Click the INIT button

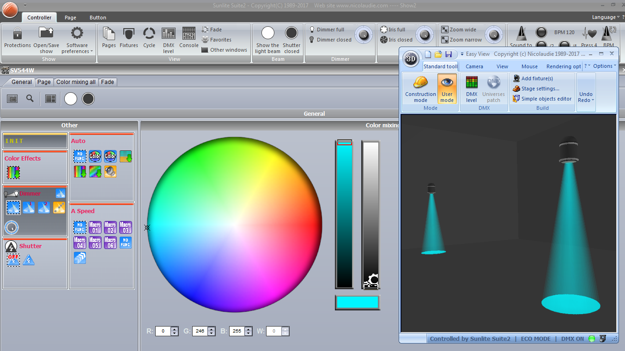click(35, 141)
